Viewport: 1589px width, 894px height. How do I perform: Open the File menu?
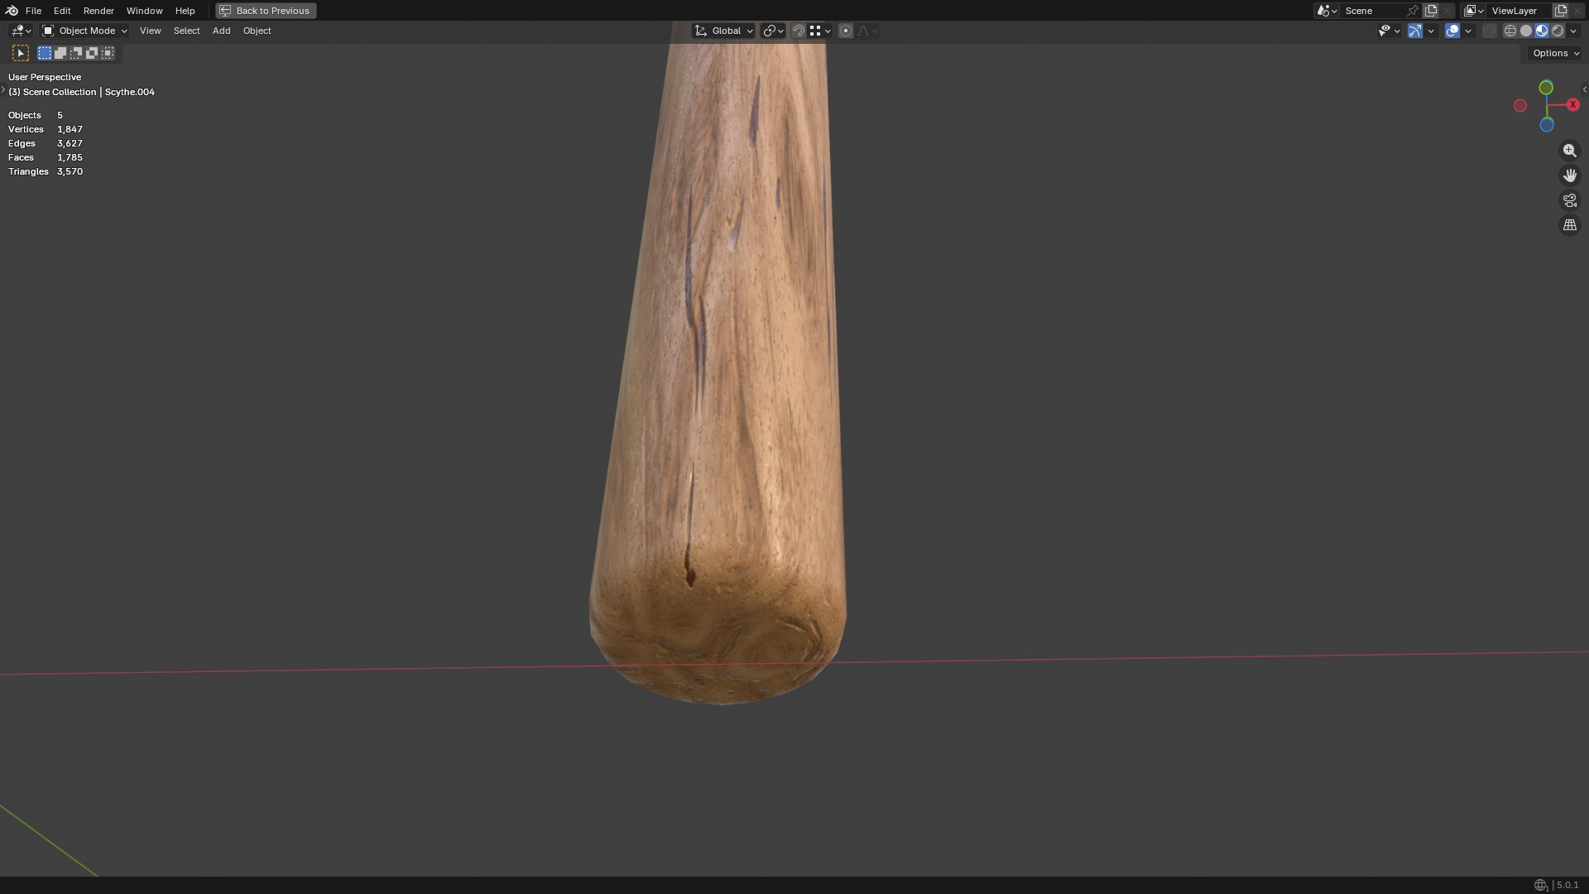(x=33, y=11)
